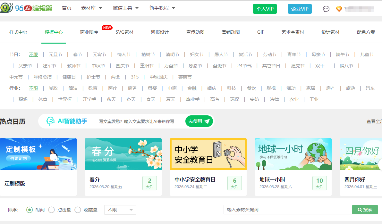Image resolution: width=382 pixels, height=224 pixels.
Task: Select the 时间 sort radio button
Action: click(30, 210)
